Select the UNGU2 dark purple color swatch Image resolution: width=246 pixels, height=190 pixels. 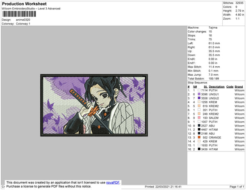coord(199,98)
